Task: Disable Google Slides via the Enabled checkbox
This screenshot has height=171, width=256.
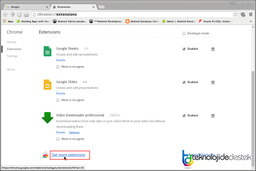Action: pos(184,82)
